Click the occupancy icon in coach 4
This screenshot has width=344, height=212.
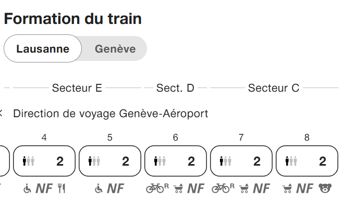click(29, 161)
